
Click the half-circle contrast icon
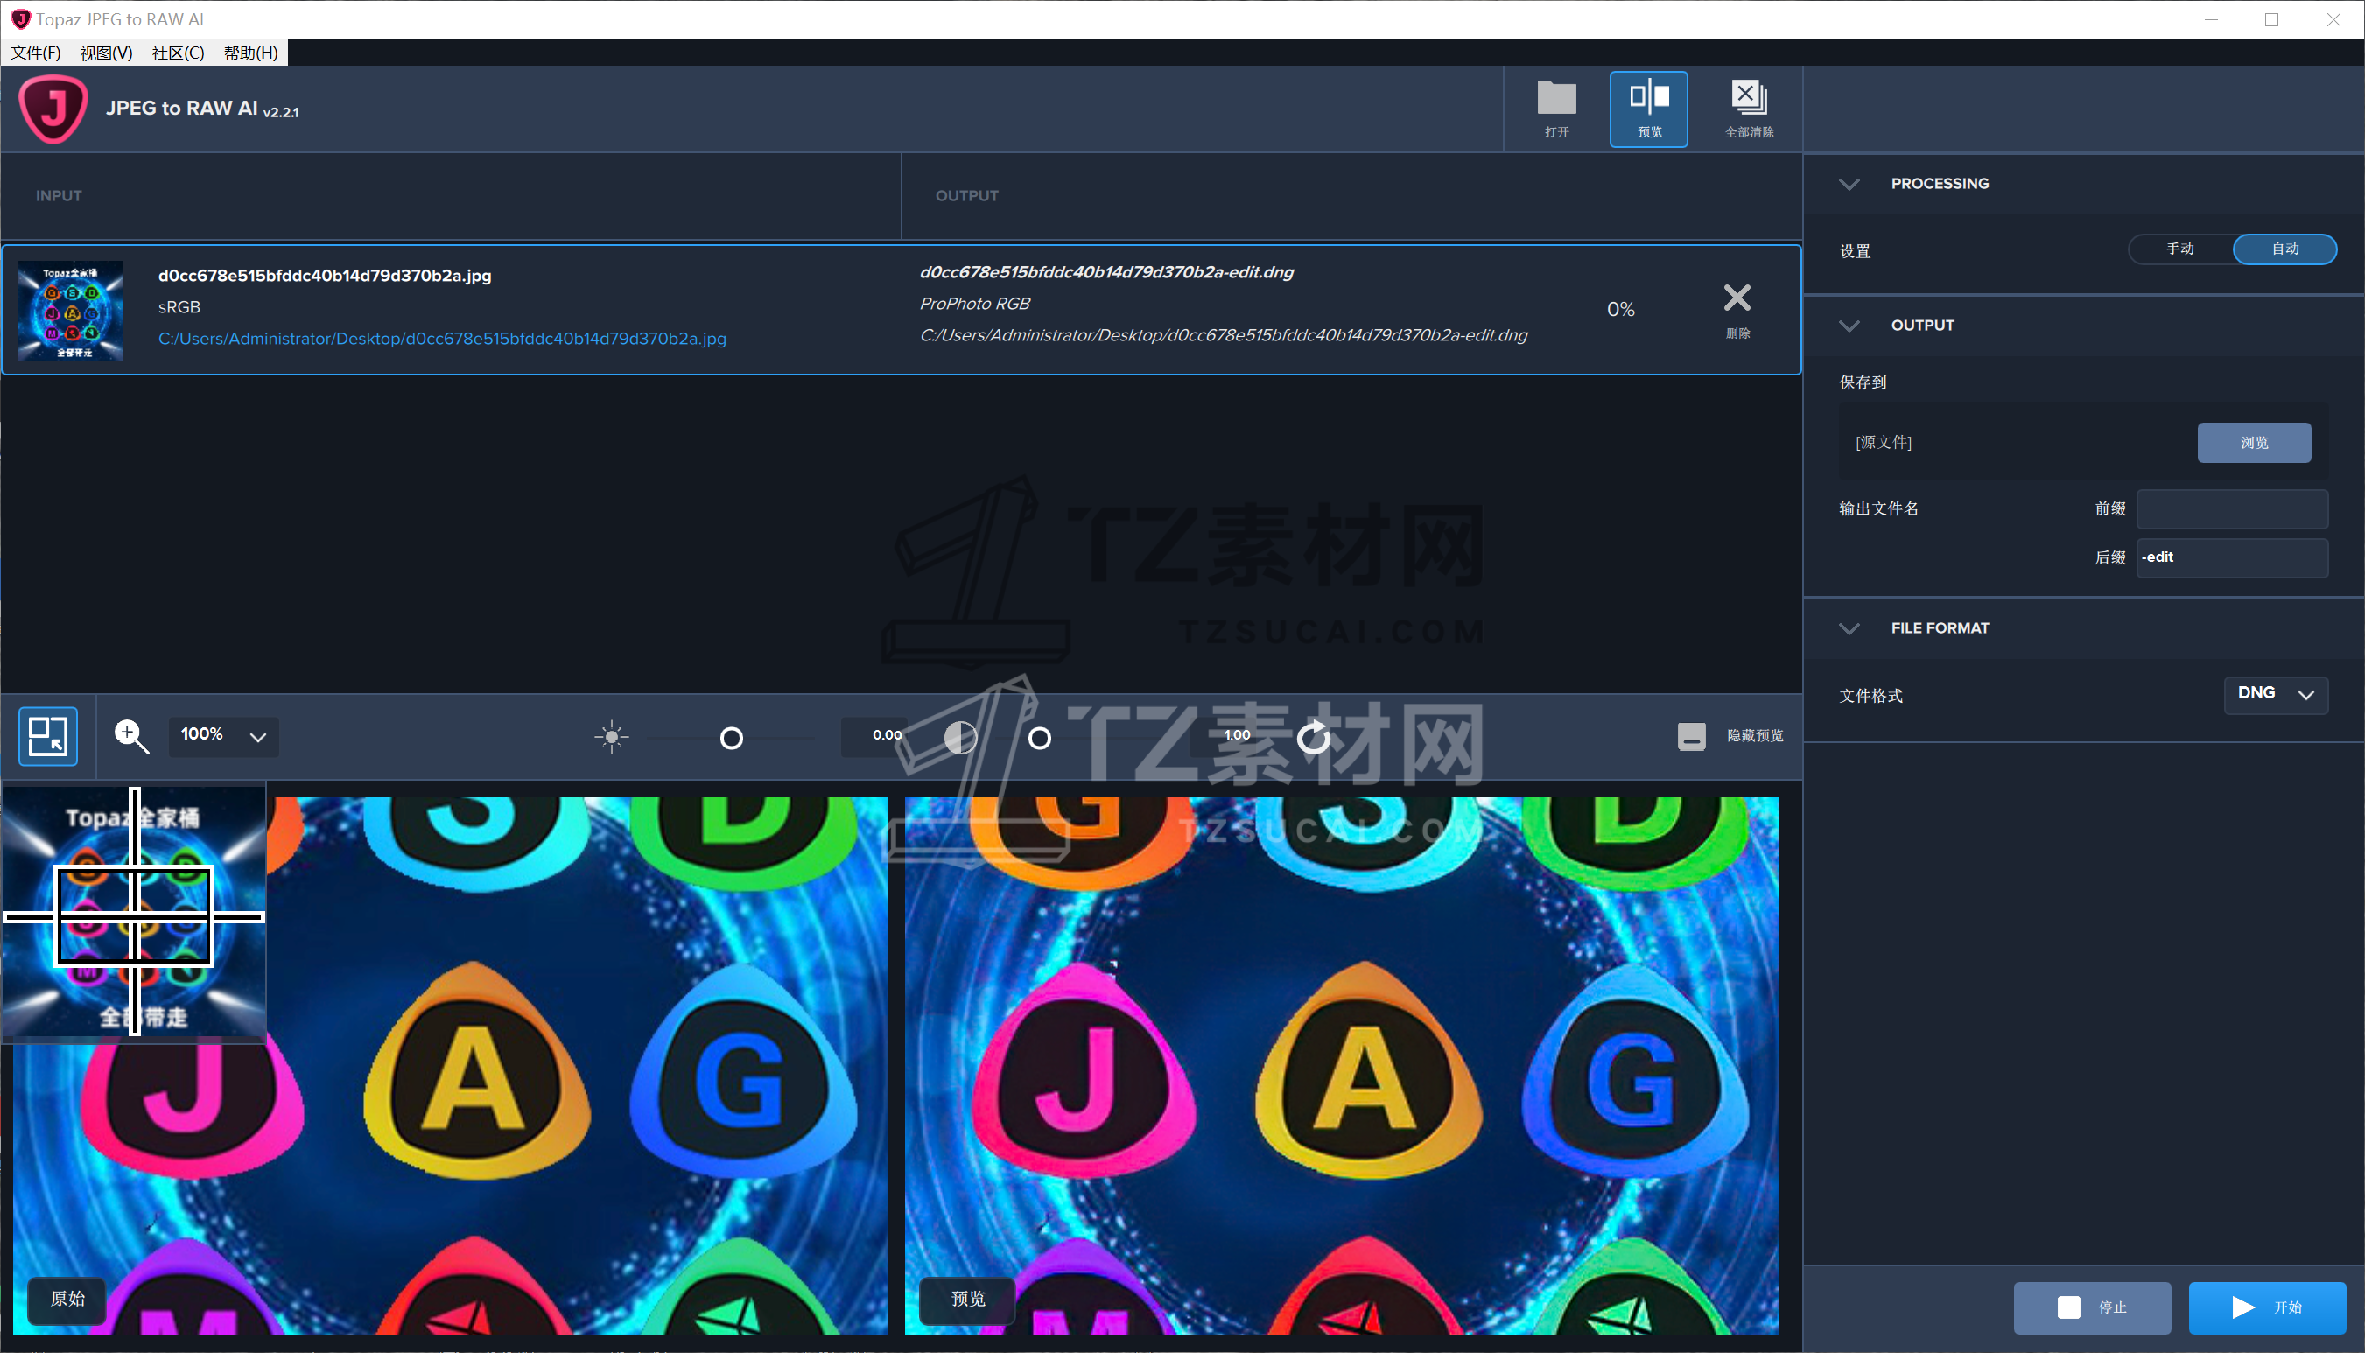tap(960, 737)
